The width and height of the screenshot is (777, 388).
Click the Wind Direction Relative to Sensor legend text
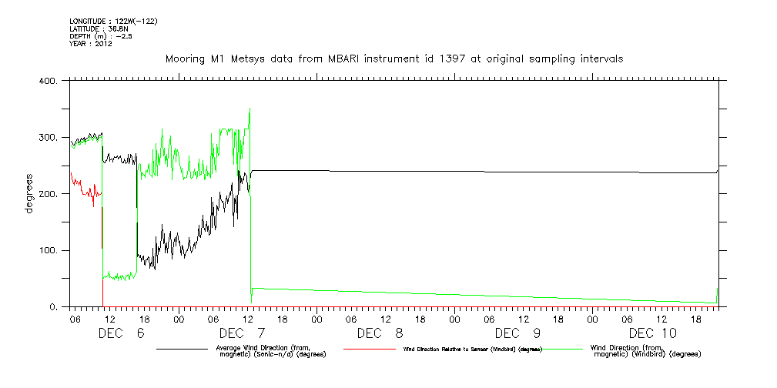[x=473, y=350]
